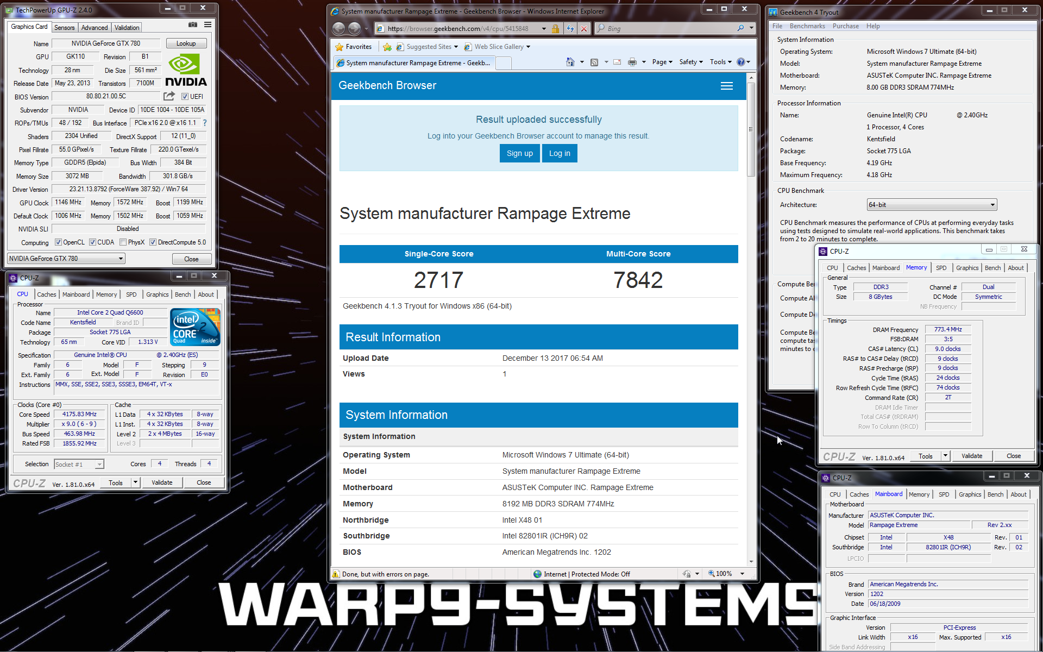This screenshot has height=652, width=1043.
Task: Open the Caches tab in left CPU-Z
Action: click(47, 294)
